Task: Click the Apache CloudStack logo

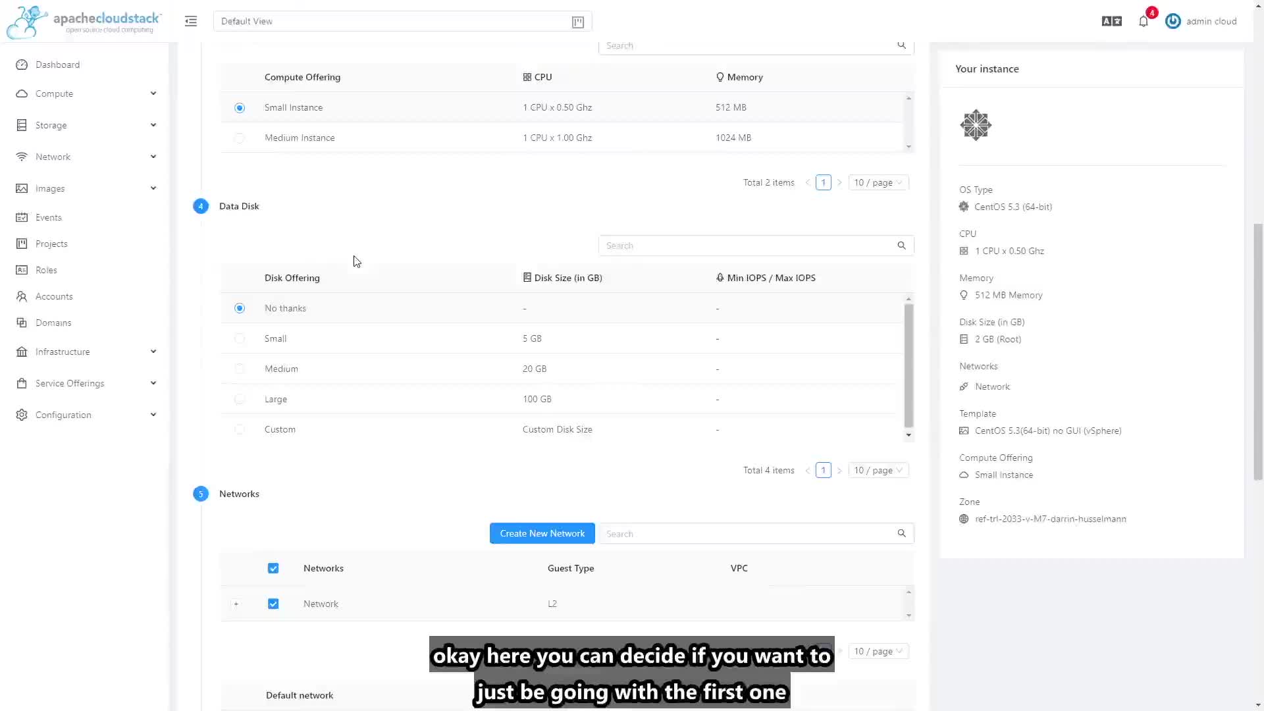Action: 84,22
